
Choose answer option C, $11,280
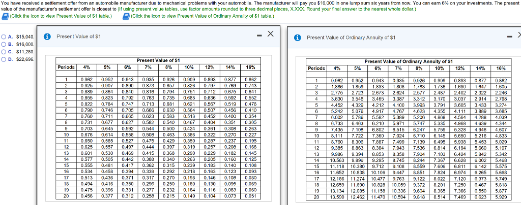point(4,52)
